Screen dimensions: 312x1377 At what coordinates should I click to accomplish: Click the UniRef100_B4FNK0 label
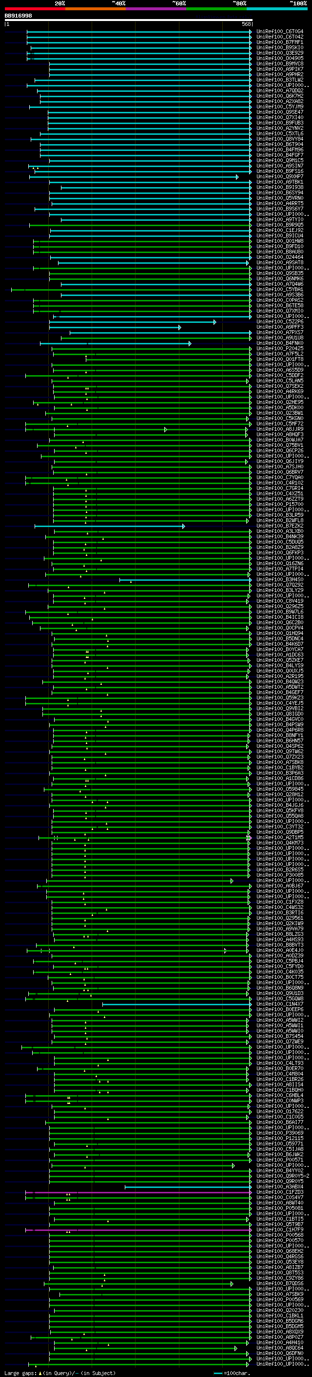click(x=280, y=343)
